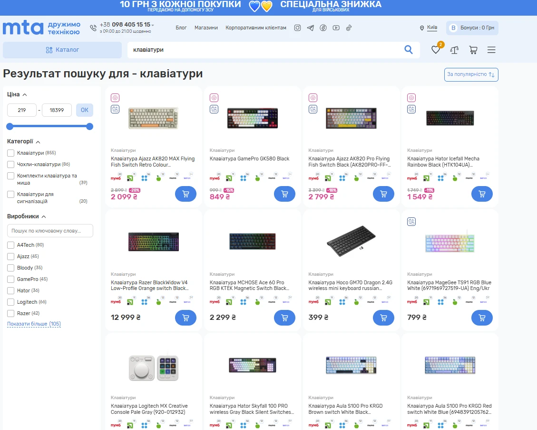Screen dimensions: 537x430
Task: Add Hator Icefall Mecha to cart
Action: pyautogui.click(x=482, y=194)
